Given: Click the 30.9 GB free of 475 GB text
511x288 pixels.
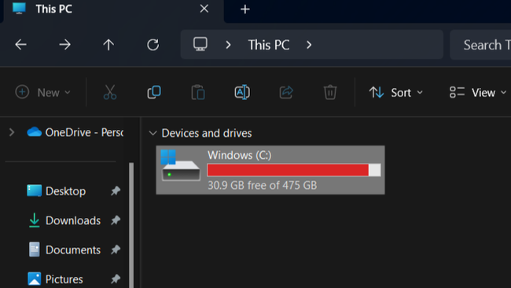Looking at the screenshot, I should pyautogui.click(x=262, y=185).
